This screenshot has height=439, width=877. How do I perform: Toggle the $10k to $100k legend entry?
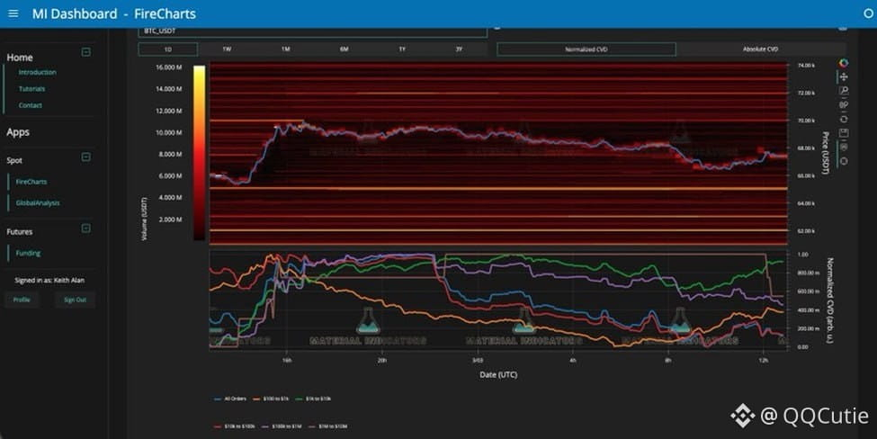235,426
